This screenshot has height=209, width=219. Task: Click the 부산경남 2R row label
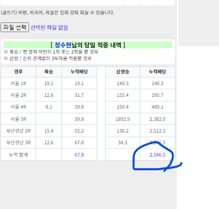click(x=18, y=131)
